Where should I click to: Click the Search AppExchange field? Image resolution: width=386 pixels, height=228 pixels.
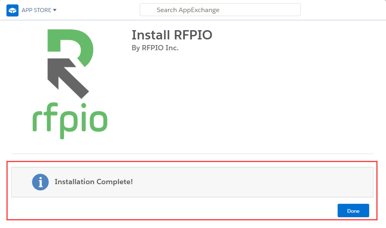click(220, 10)
